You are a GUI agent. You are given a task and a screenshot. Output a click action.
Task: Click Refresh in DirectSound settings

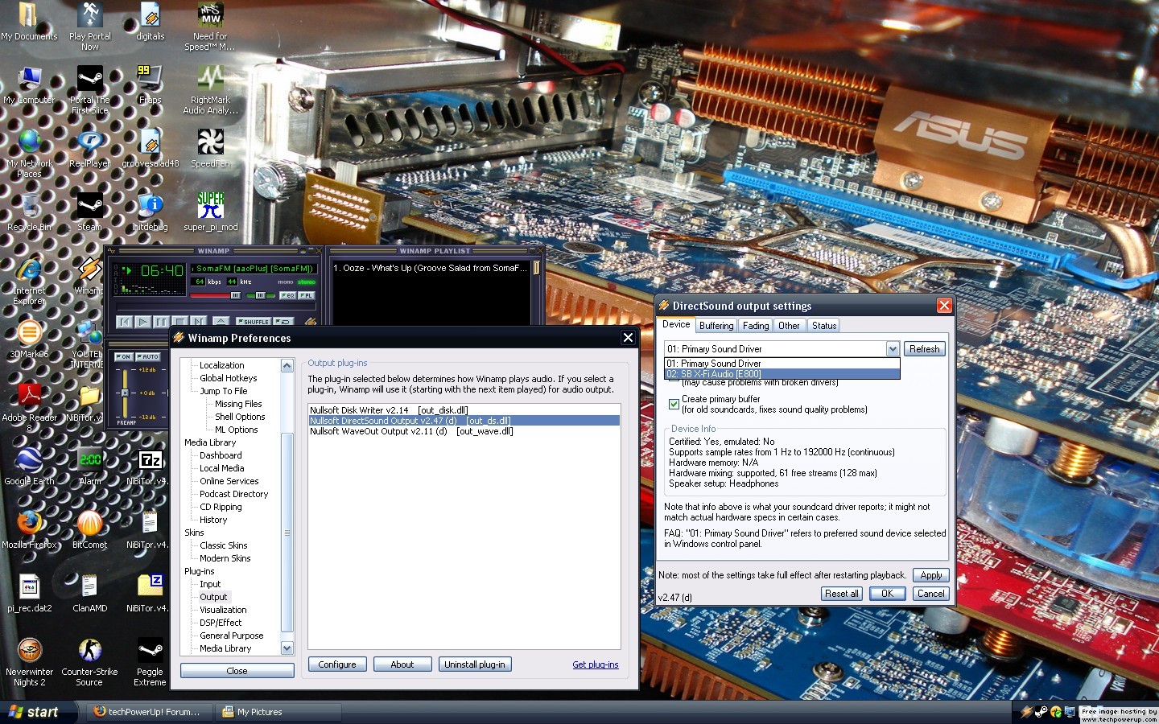coord(924,349)
